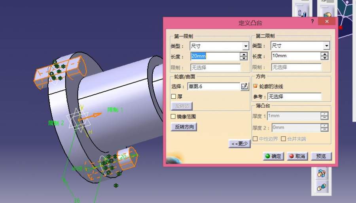Viewport: 356px width, 203px height.
Task: Open the first limit 类型 dropdown
Action: coord(246,46)
